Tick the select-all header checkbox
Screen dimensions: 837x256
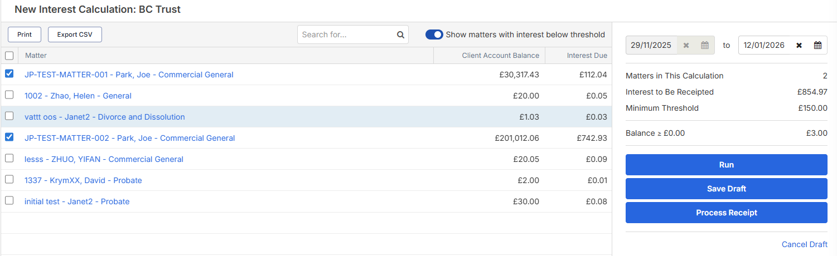click(x=9, y=56)
